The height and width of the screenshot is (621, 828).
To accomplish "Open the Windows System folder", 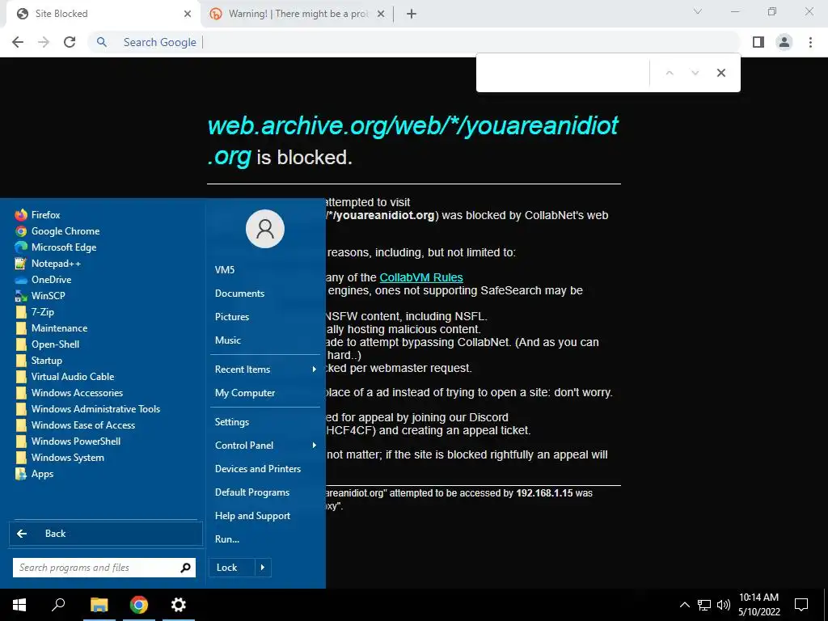I will pyautogui.click(x=67, y=458).
